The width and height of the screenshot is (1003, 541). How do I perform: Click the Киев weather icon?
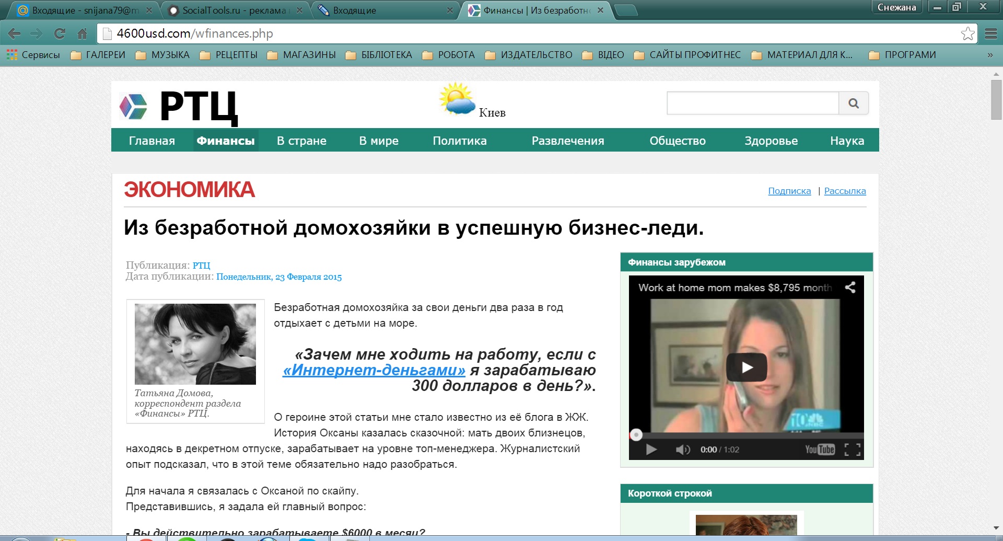457,98
